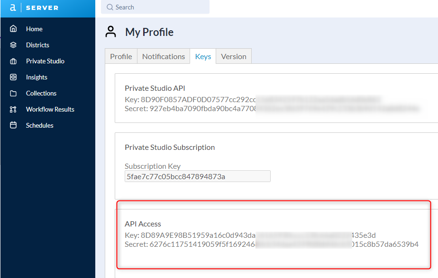Select the Keys tab
The width and height of the screenshot is (438, 278).
(203, 56)
